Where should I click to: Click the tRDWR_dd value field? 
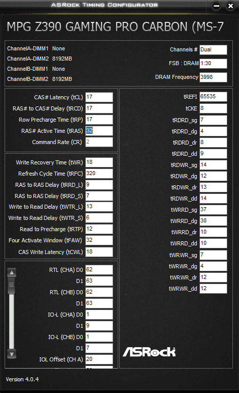tap(213, 199)
